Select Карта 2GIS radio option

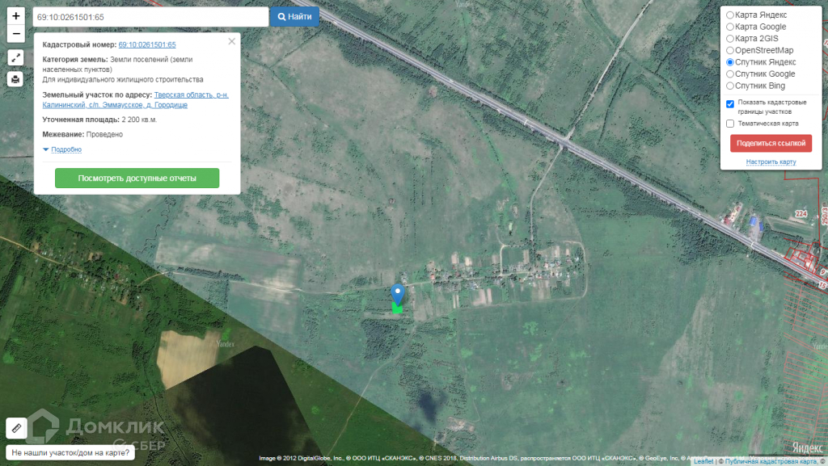click(x=730, y=39)
